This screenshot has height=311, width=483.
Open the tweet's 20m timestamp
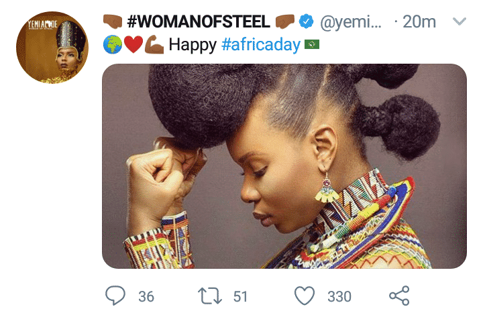click(x=419, y=22)
